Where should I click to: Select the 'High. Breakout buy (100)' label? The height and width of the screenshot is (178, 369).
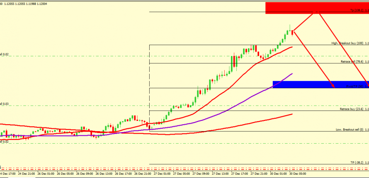point(347,43)
